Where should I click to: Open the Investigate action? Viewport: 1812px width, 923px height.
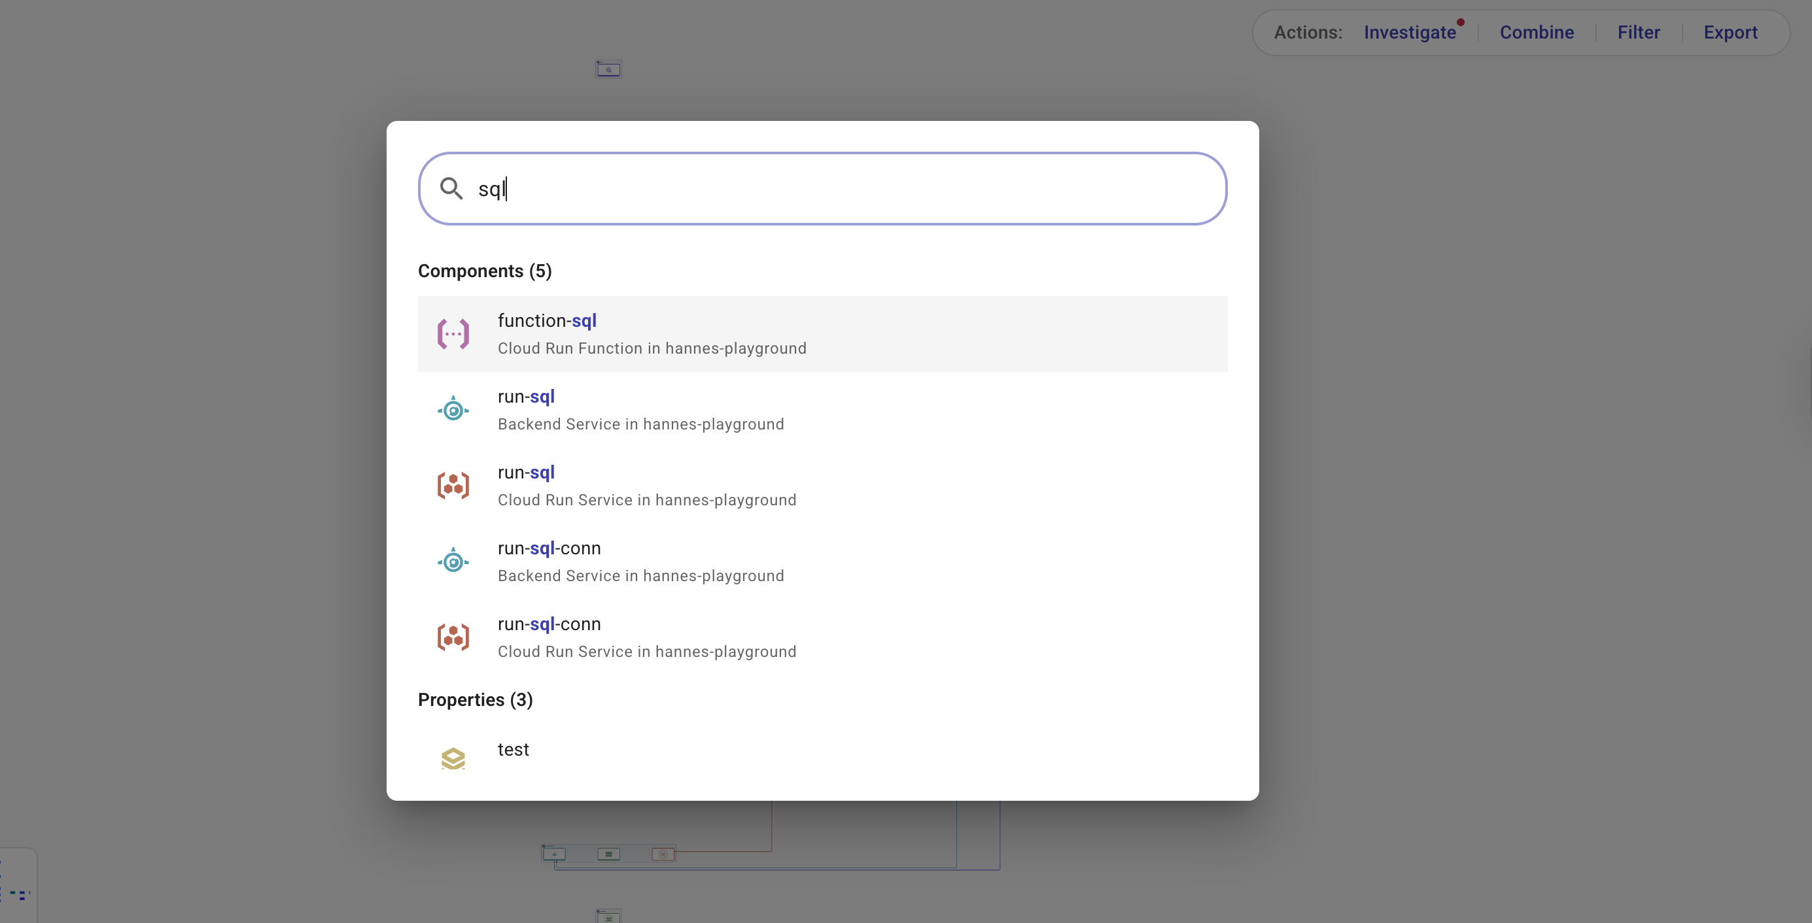pos(1410,32)
